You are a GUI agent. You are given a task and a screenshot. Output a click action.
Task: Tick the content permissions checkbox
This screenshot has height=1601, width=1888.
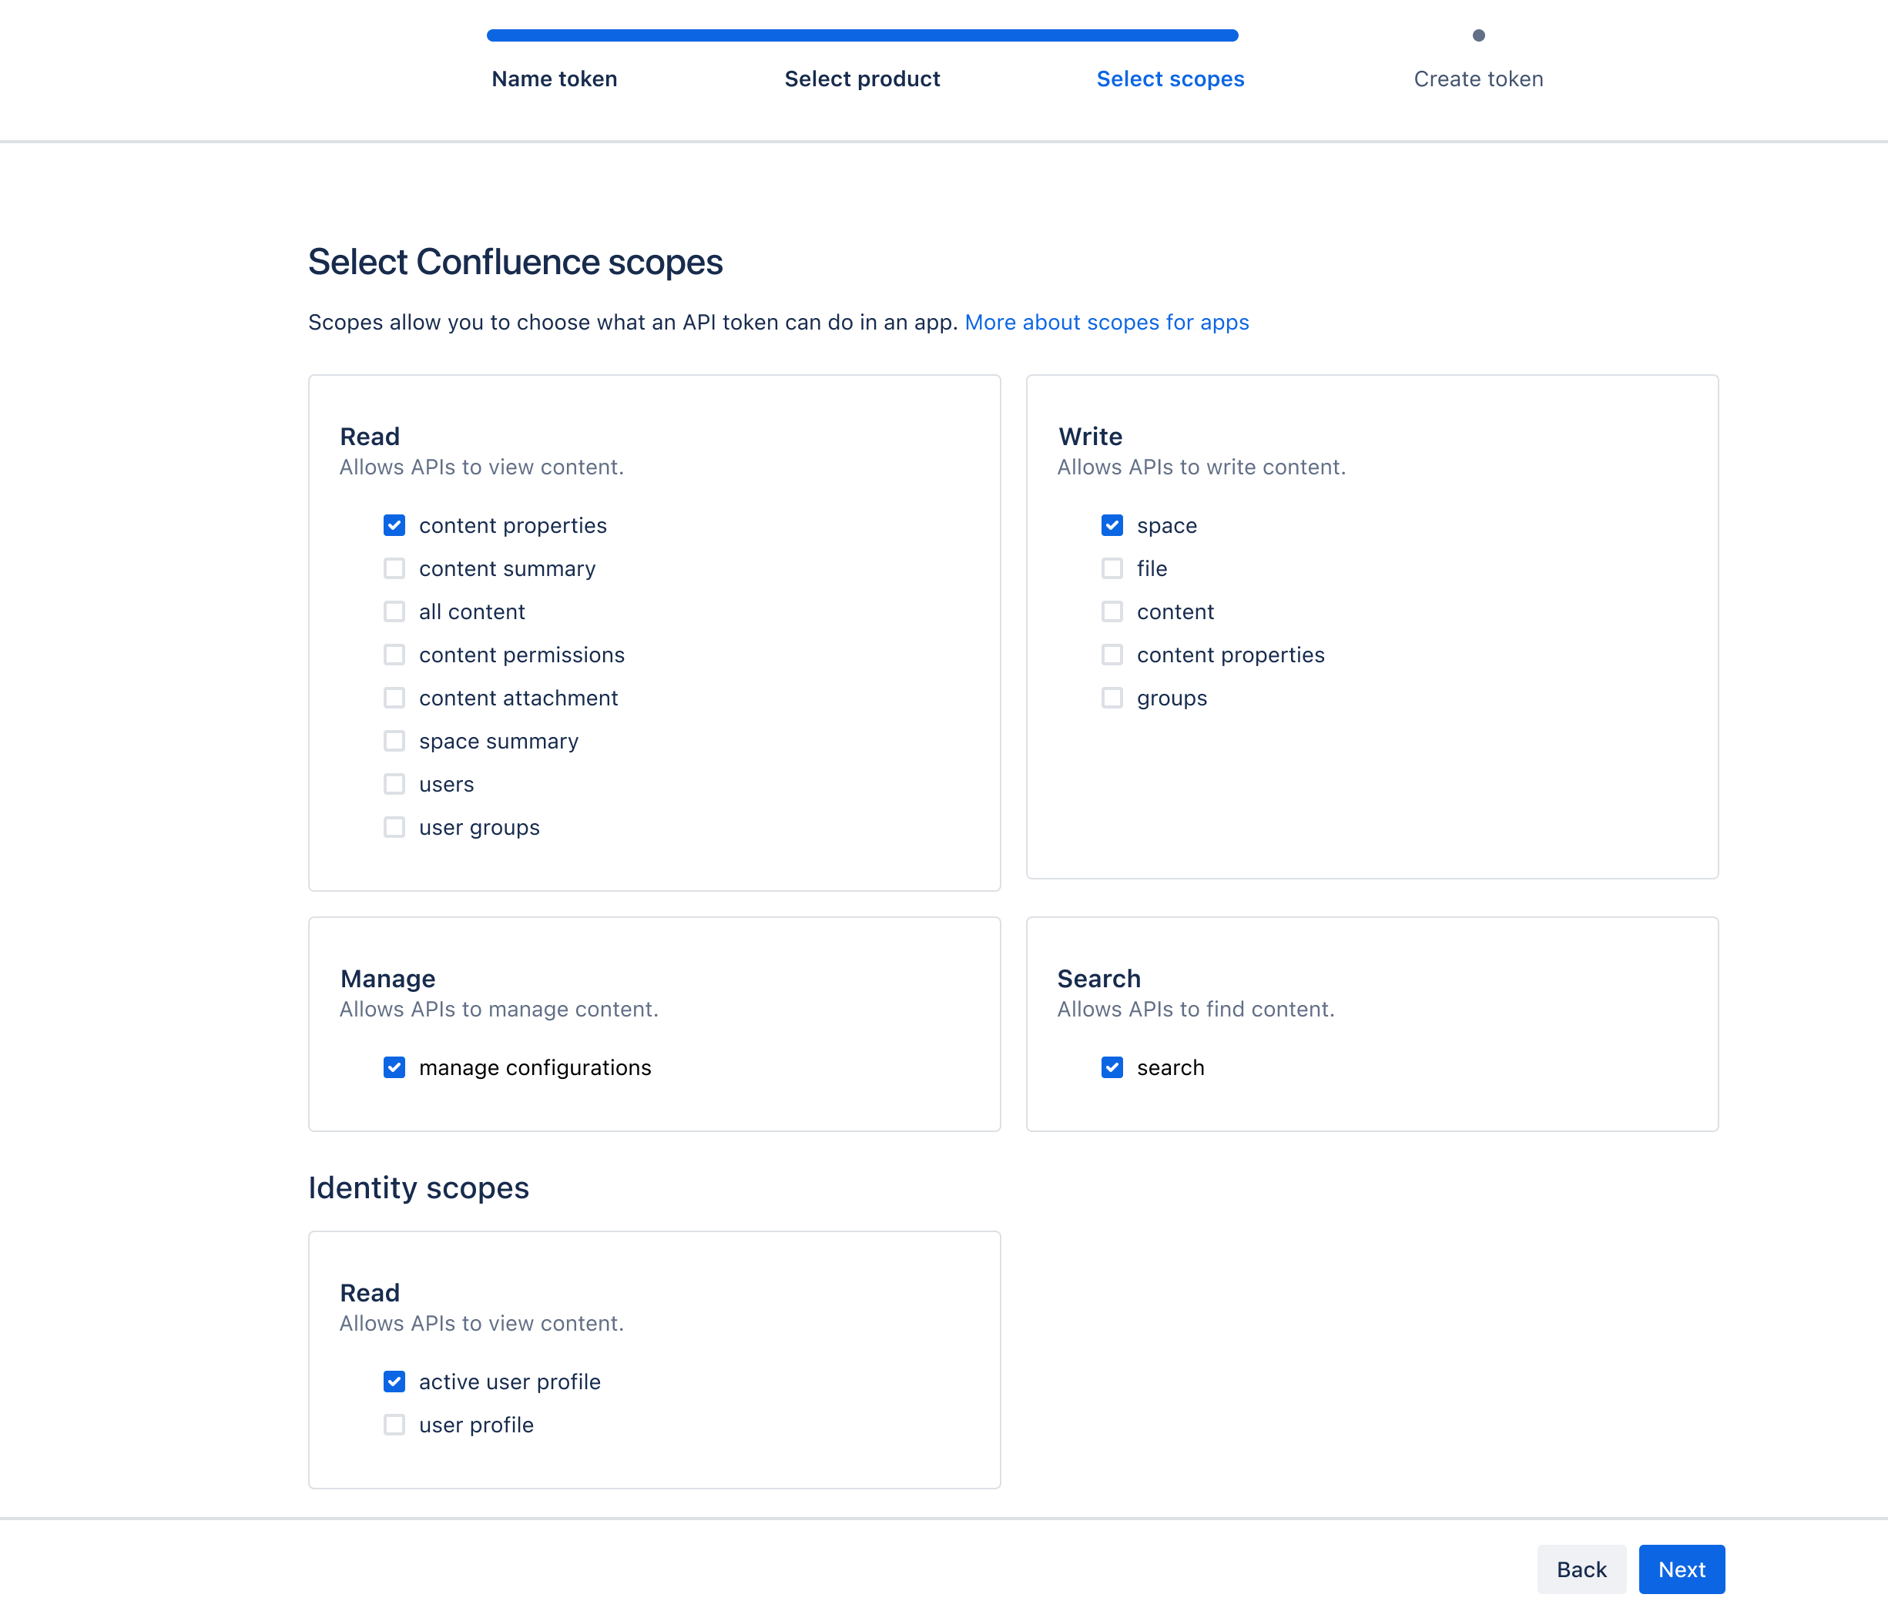[394, 655]
